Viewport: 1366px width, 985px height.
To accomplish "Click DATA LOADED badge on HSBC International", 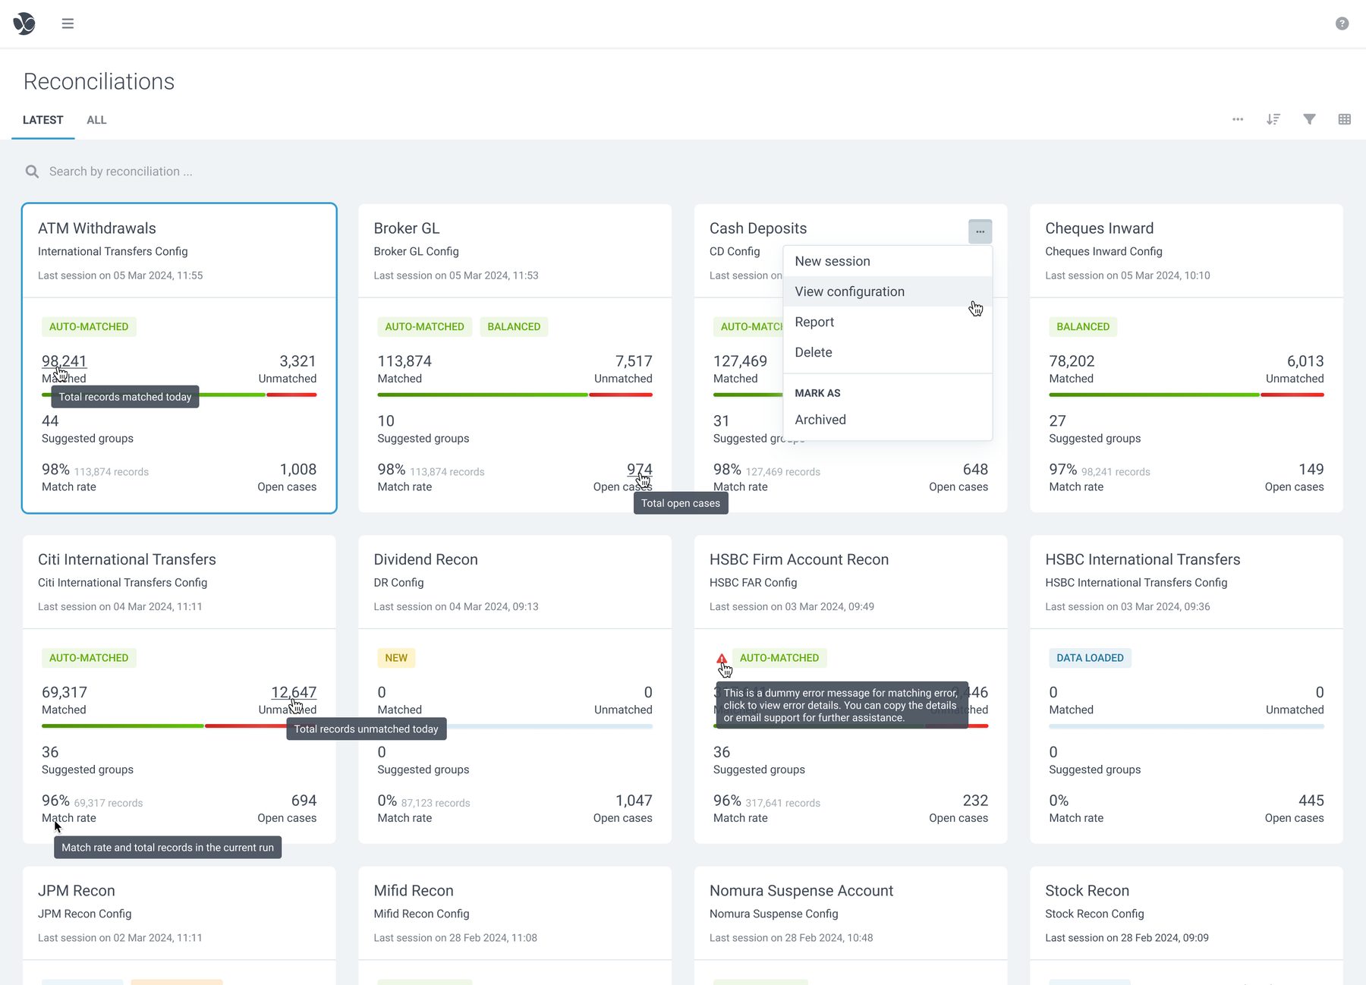I will [x=1090, y=658].
